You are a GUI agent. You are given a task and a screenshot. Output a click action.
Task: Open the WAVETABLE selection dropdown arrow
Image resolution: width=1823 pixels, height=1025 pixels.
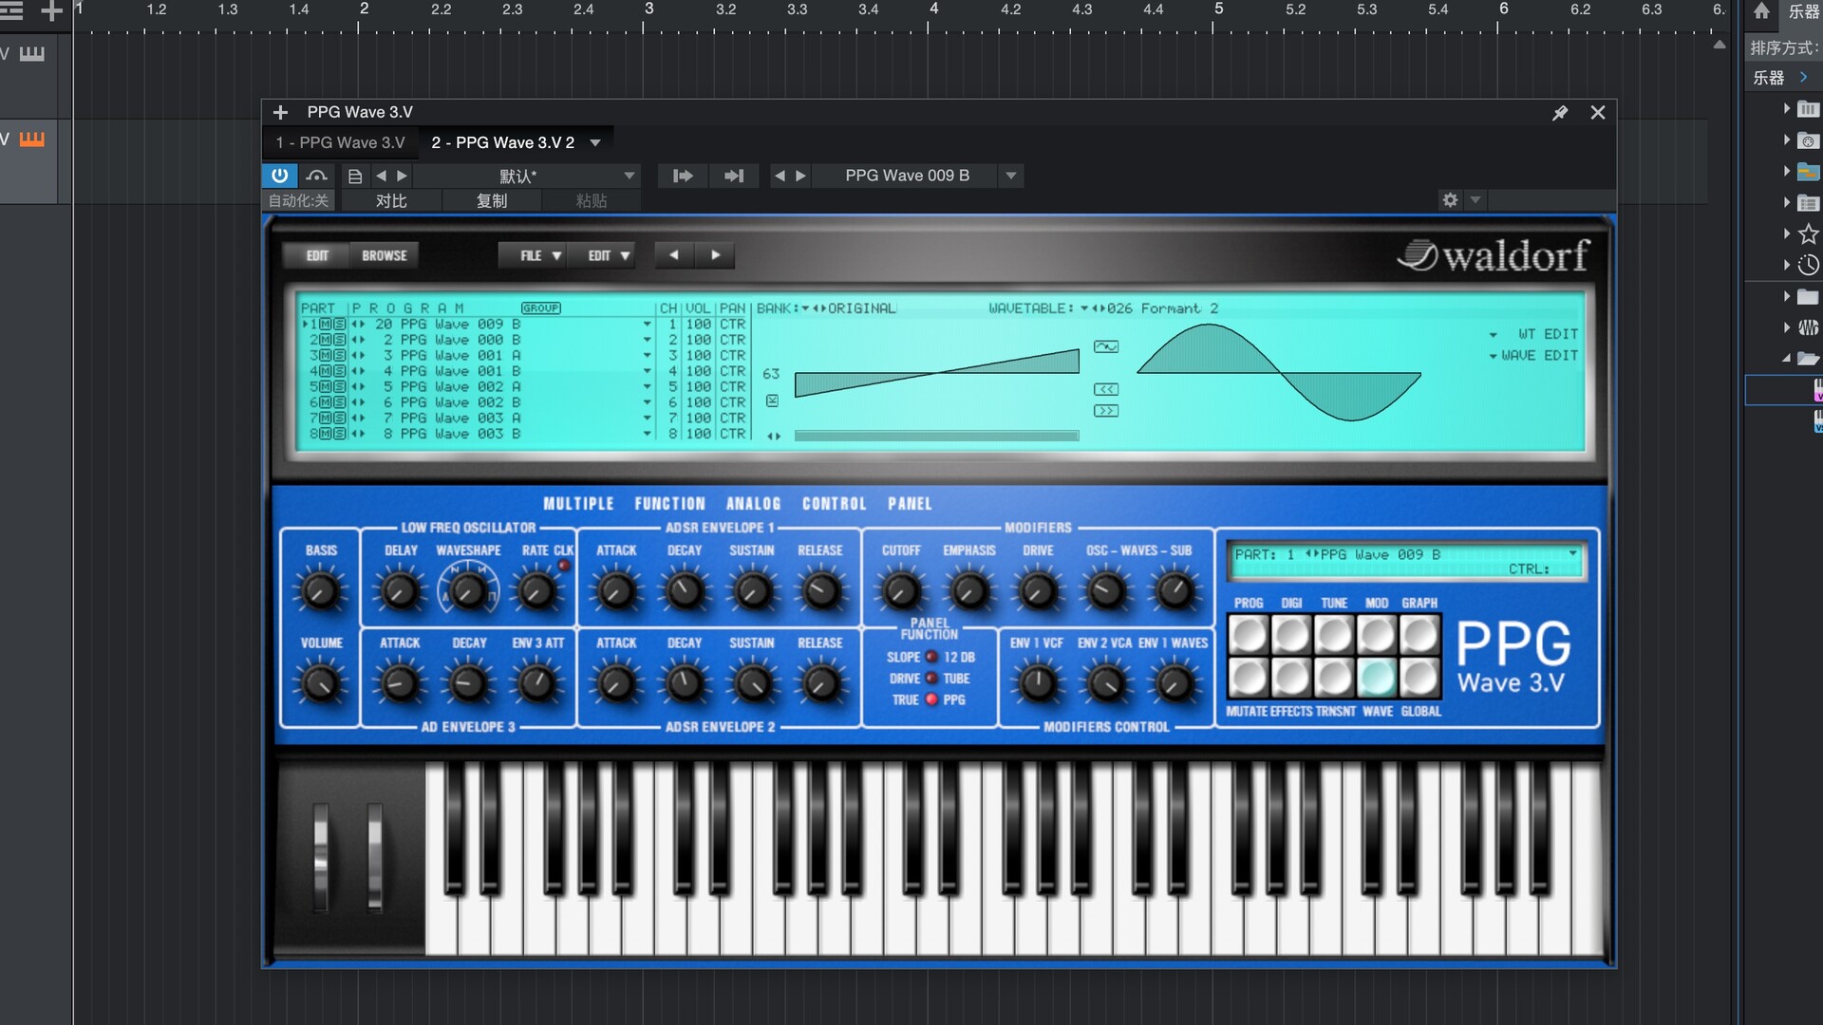tap(1084, 308)
